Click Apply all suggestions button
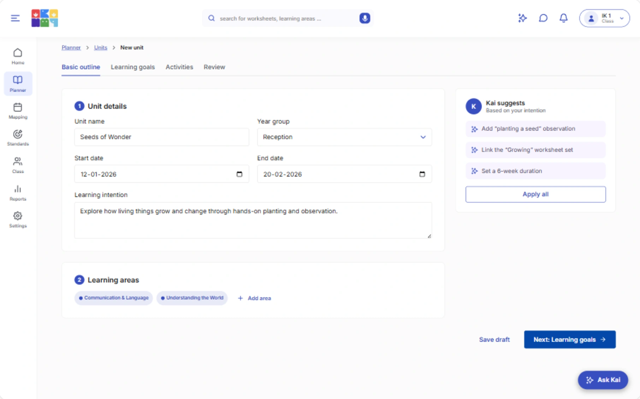The width and height of the screenshot is (640, 399). coord(535,194)
